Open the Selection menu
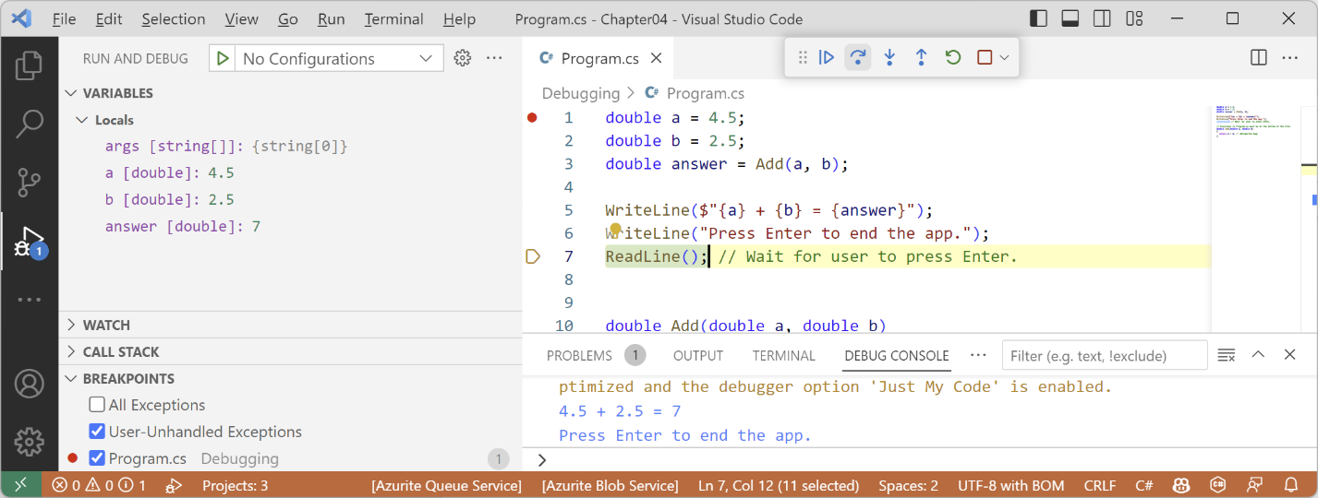 click(x=174, y=18)
